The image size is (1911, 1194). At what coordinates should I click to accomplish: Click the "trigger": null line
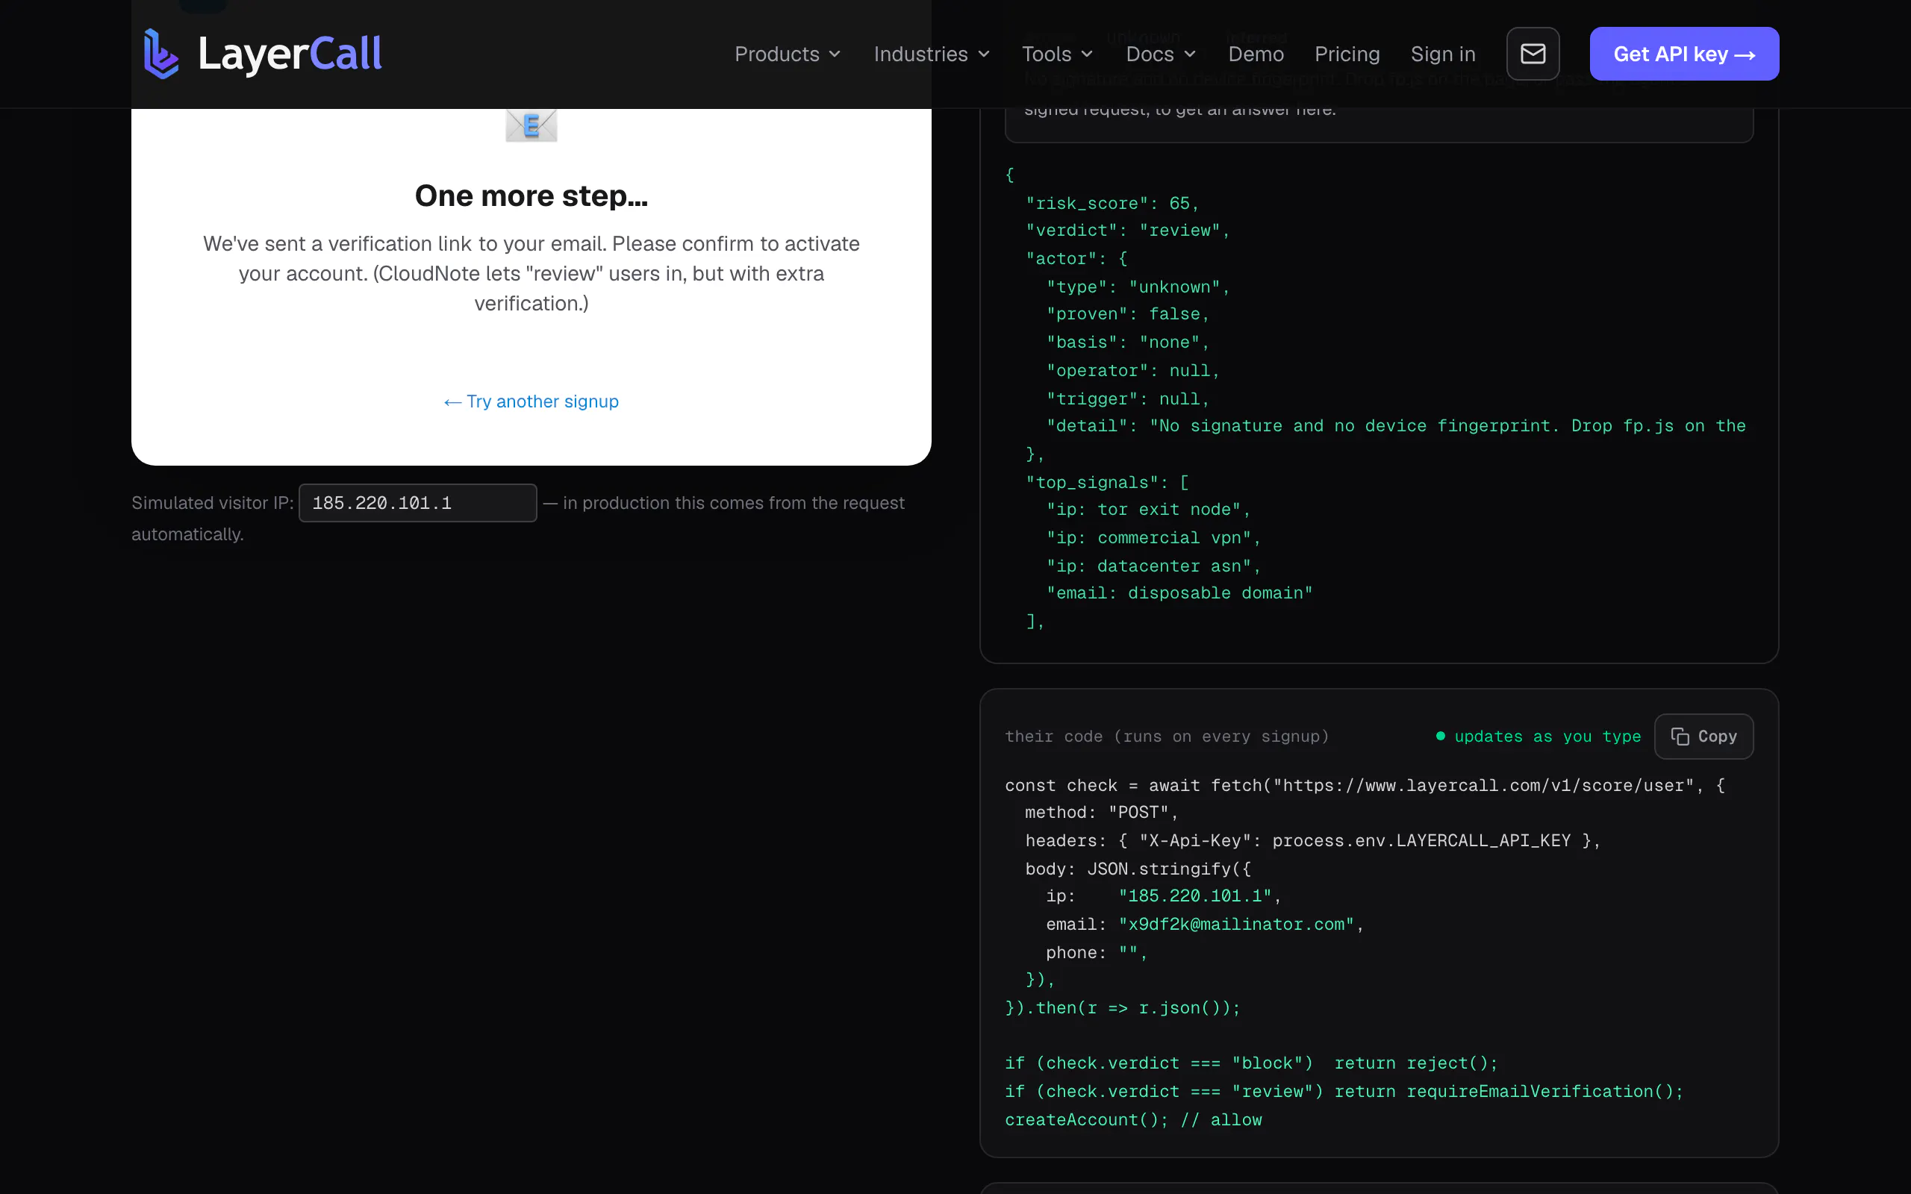pyautogui.click(x=1128, y=399)
